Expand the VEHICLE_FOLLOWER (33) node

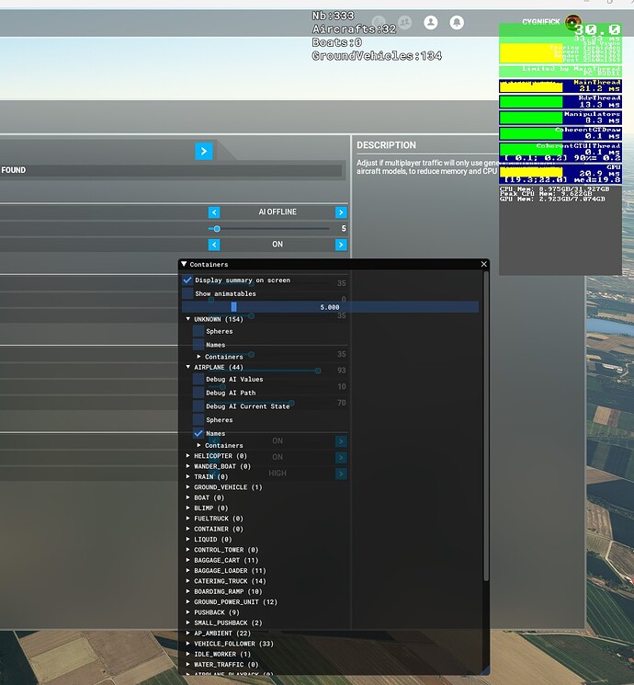pos(188,644)
